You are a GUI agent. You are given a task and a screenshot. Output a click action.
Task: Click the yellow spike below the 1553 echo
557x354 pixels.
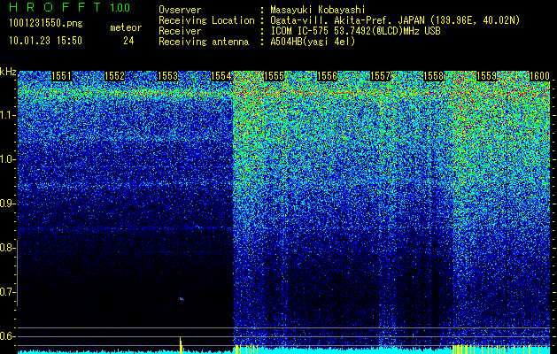point(181,345)
